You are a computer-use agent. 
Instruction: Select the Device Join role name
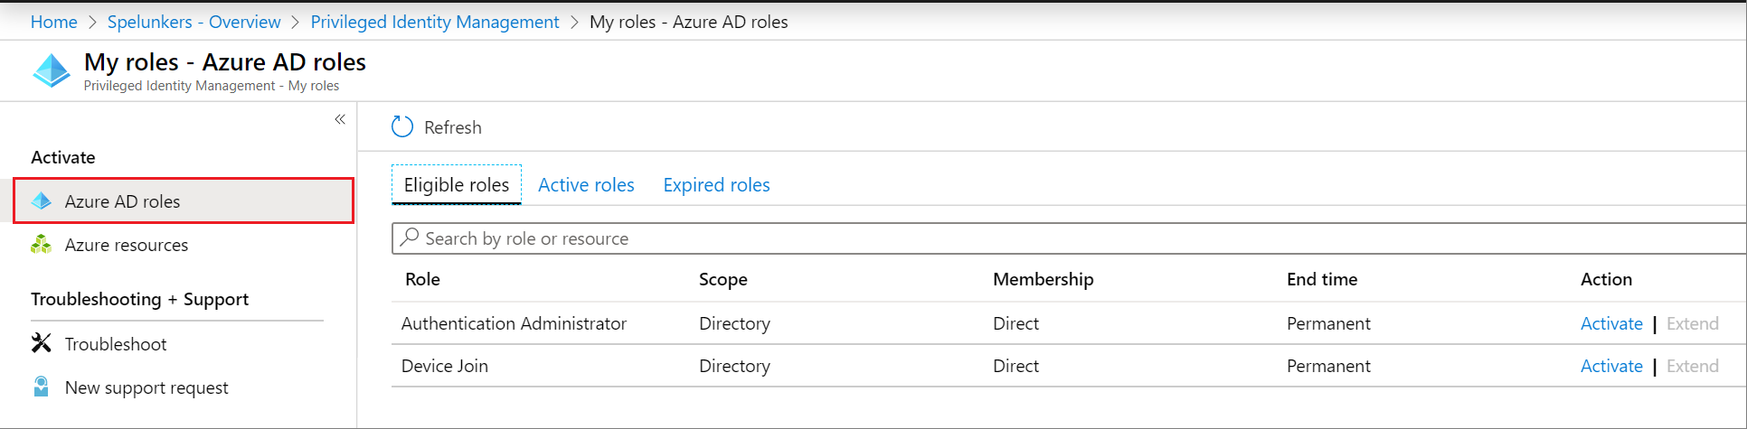[x=445, y=366]
